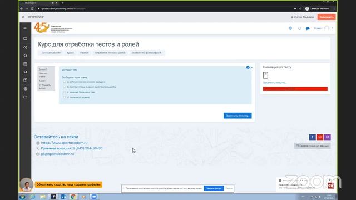Click the pk@sportacadem.ru email link
The image size is (356, 200).
[x=57, y=154]
